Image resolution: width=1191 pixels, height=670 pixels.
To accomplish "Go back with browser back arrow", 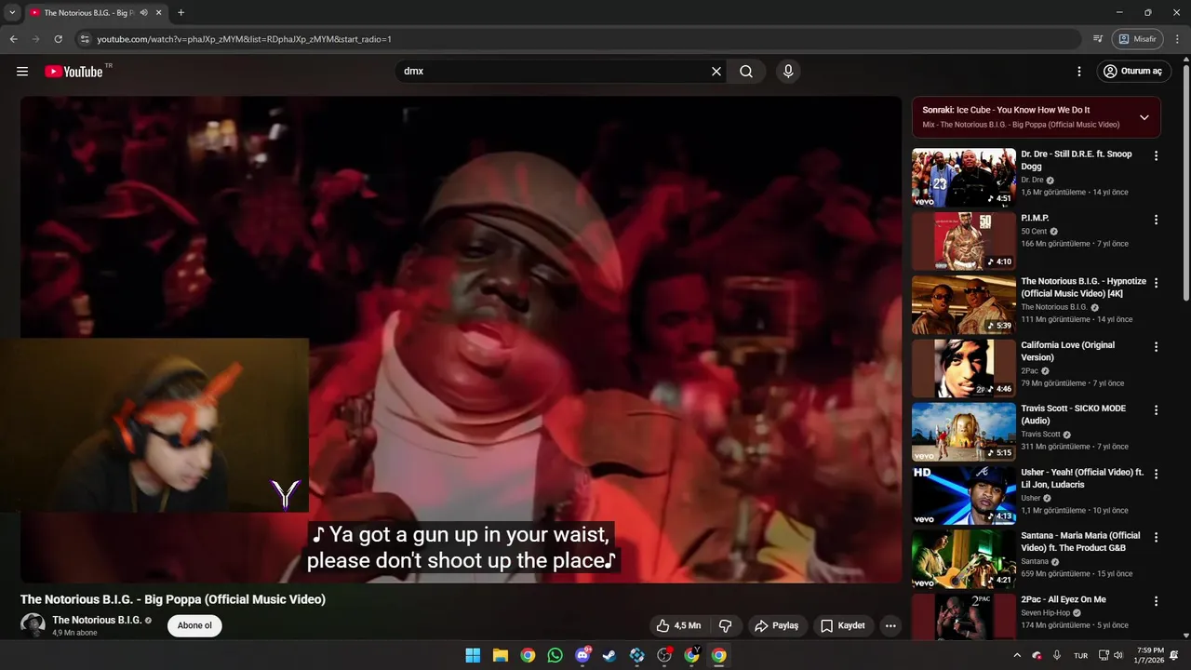I will (13, 39).
